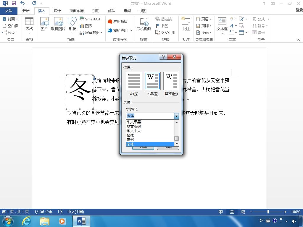
Task: Click the zoom out minus button
Action: 251,212
